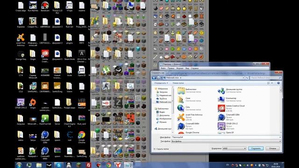Screen dimensions: 299x168
Task: Select the Adobe Creative Cloud desktop shortcut
Action: coord(45,56)
